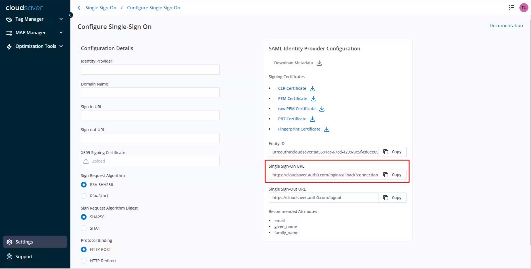This screenshot has width=531, height=269.
Task: Collapse the sidebar with the arrow handle
Action: tap(70, 15)
